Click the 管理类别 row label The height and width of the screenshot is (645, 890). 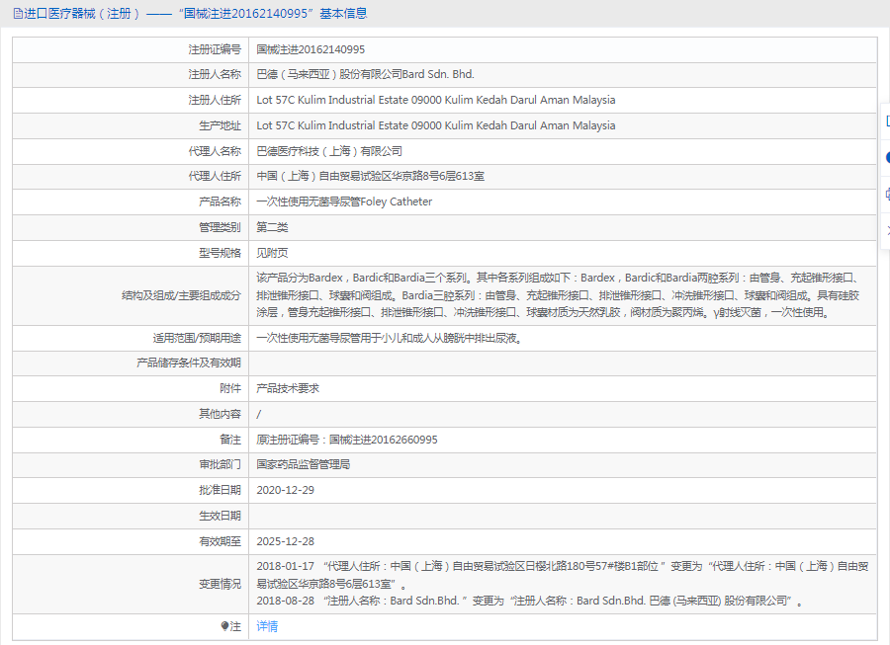click(220, 227)
